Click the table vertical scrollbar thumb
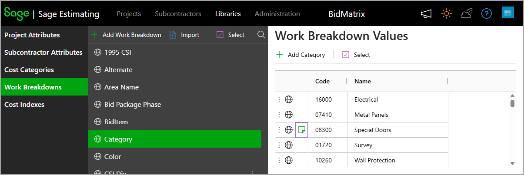The height and width of the screenshot is (175, 524). coord(512,103)
